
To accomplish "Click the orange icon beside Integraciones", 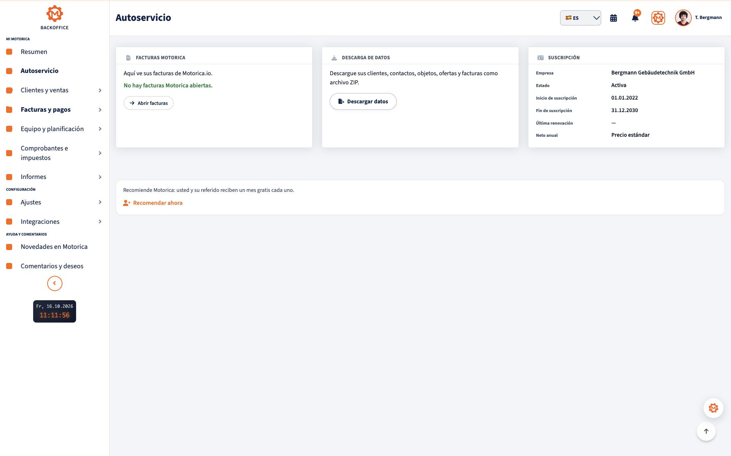I will pos(9,222).
